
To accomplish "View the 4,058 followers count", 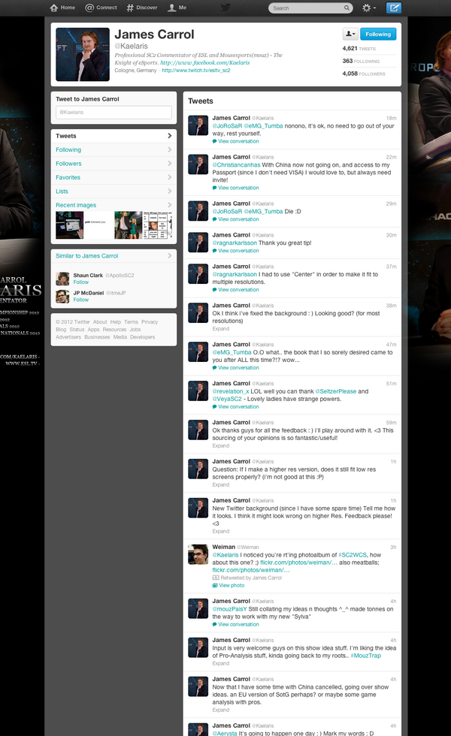I will [x=364, y=74].
